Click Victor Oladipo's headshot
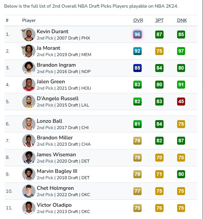This screenshot has height=219, width=203. [x=29, y=208]
